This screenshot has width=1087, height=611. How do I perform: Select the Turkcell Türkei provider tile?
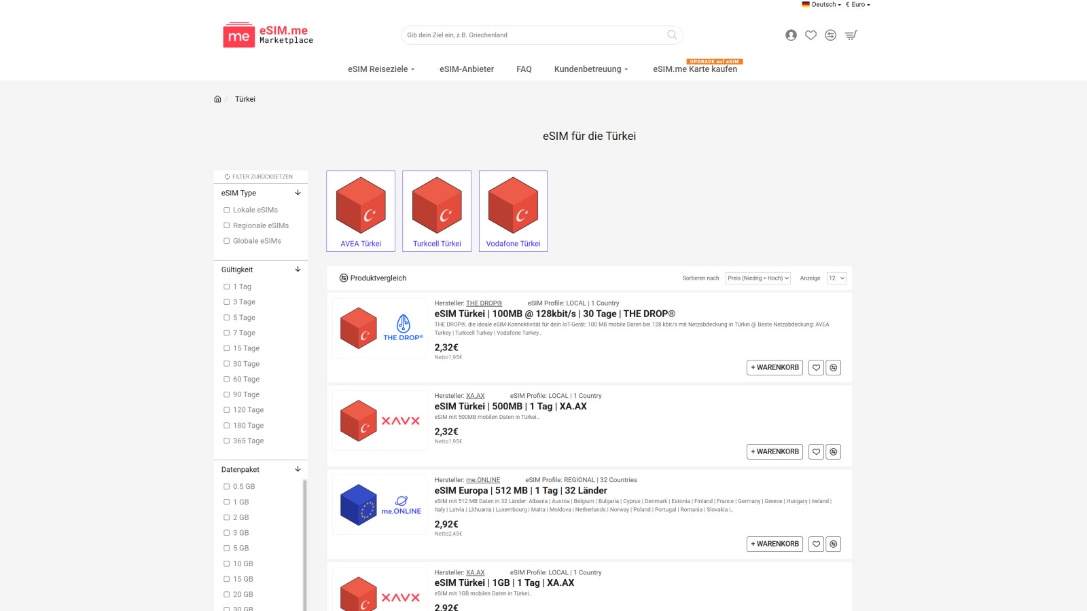coord(437,211)
